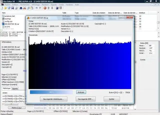The image size is (160, 115).
Task: Click the chart icon in dialog title bar
Action: [28, 18]
